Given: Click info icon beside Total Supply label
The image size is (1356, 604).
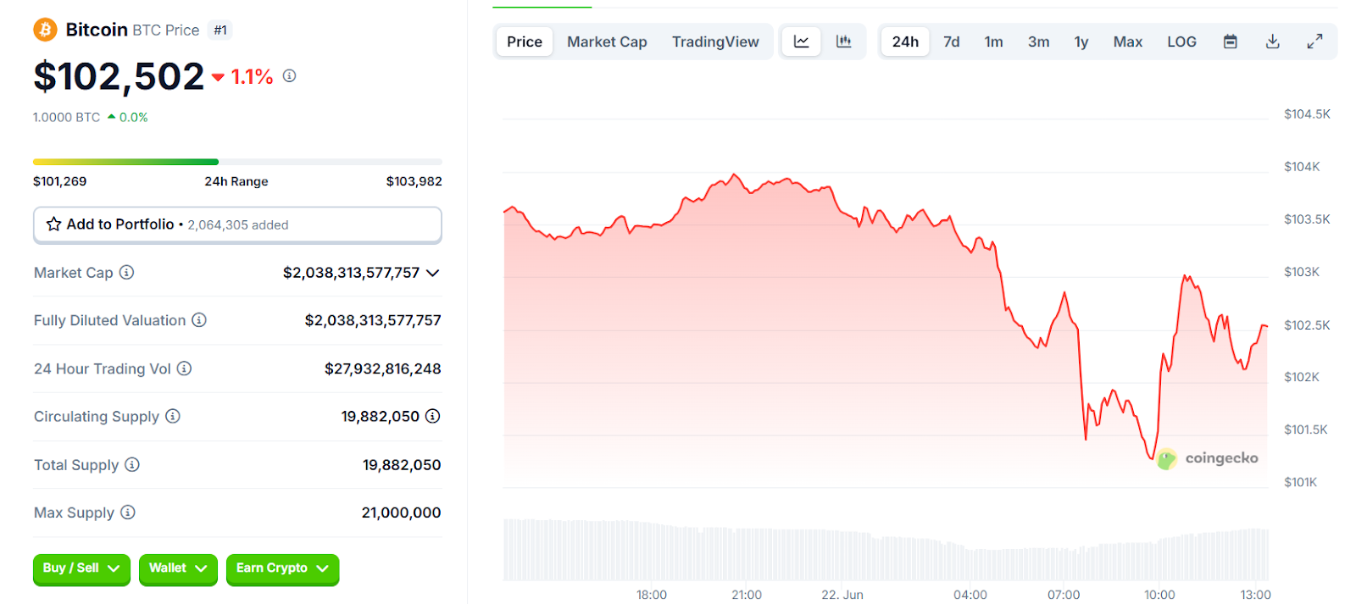Looking at the screenshot, I should click(x=132, y=464).
